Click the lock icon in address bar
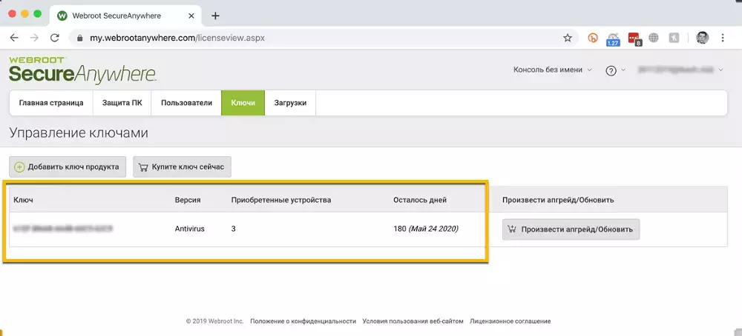Screen dimensions: 742x336 (x=79, y=38)
